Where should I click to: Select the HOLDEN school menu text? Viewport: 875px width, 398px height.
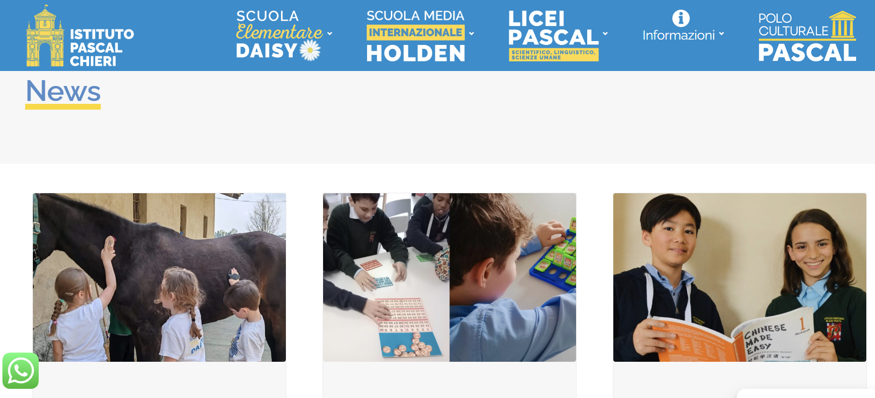[x=416, y=53]
